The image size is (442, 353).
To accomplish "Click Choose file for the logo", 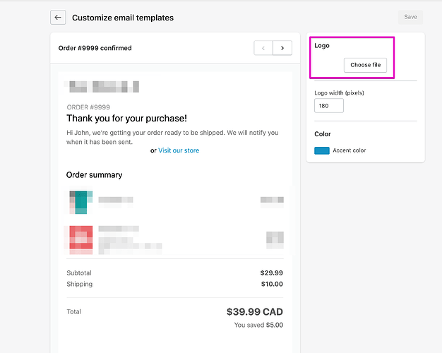I will coord(365,65).
